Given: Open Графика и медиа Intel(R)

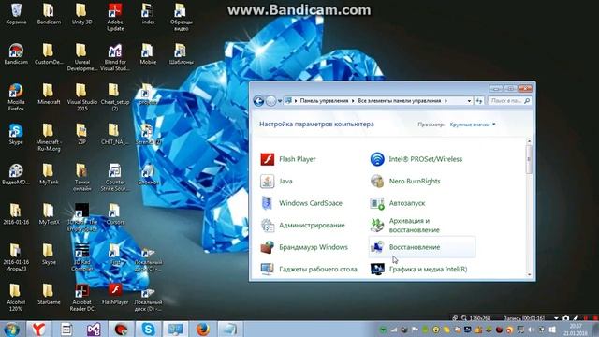Looking at the screenshot, I should click(x=418, y=269).
